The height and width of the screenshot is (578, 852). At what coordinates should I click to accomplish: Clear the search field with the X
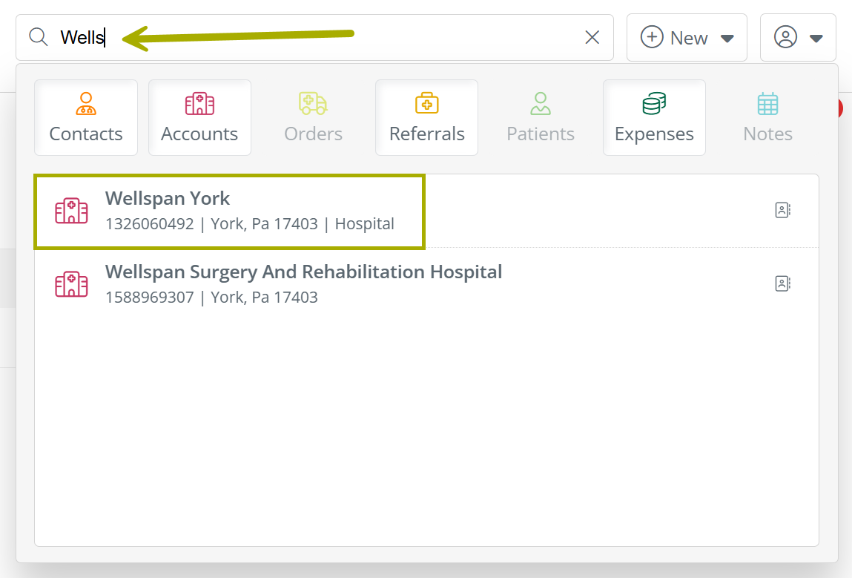[x=592, y=37]
